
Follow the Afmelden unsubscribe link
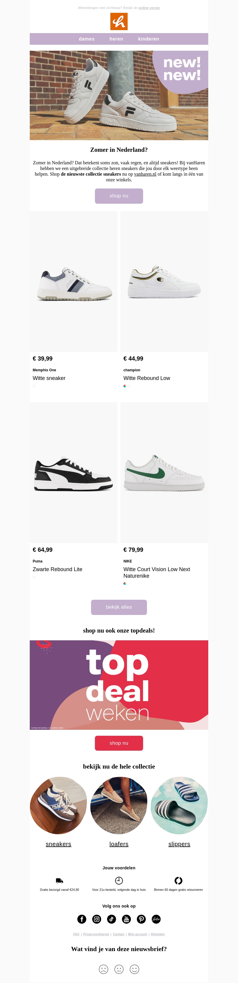[158, 934]
